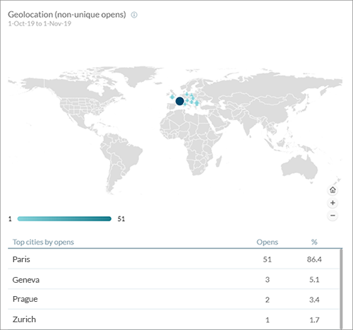
Task: Sort by the % column header
Action: [314, 242]
